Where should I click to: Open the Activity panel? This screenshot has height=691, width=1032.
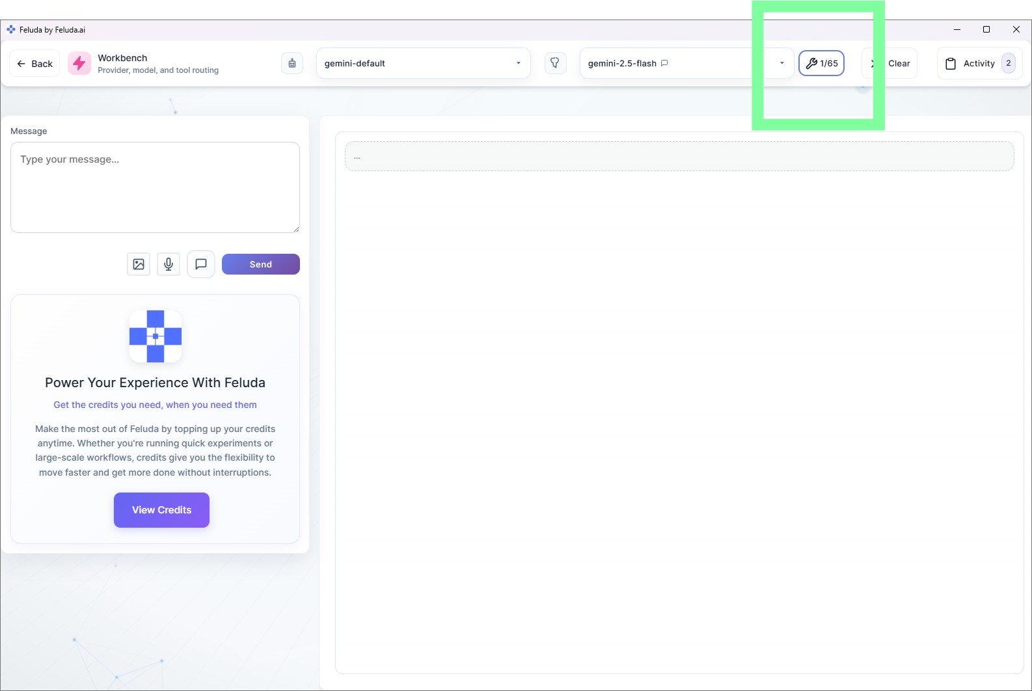pos(979,63)
